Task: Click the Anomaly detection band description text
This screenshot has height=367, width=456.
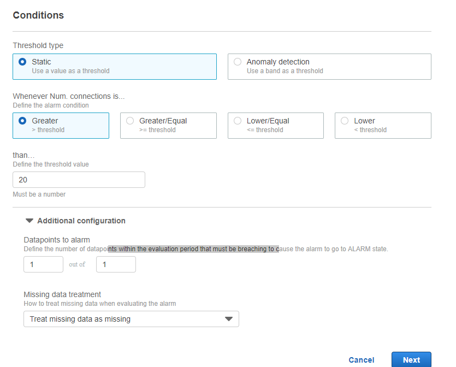Action: [x=285, y=71]
